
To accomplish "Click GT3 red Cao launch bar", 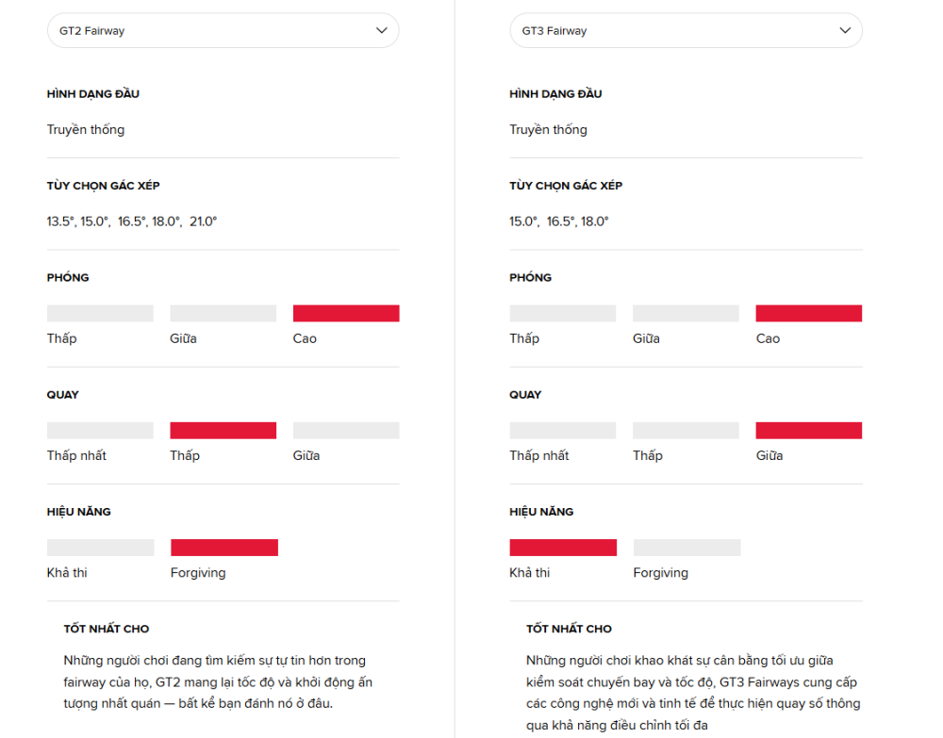I will coord(809,313).
